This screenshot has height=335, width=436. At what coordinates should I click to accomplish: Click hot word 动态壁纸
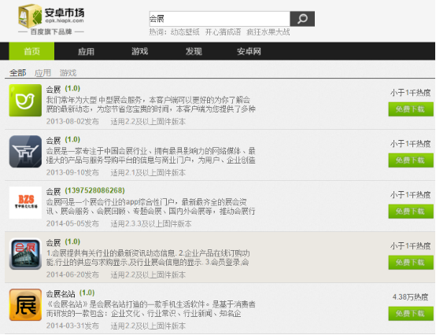[185, 32]
